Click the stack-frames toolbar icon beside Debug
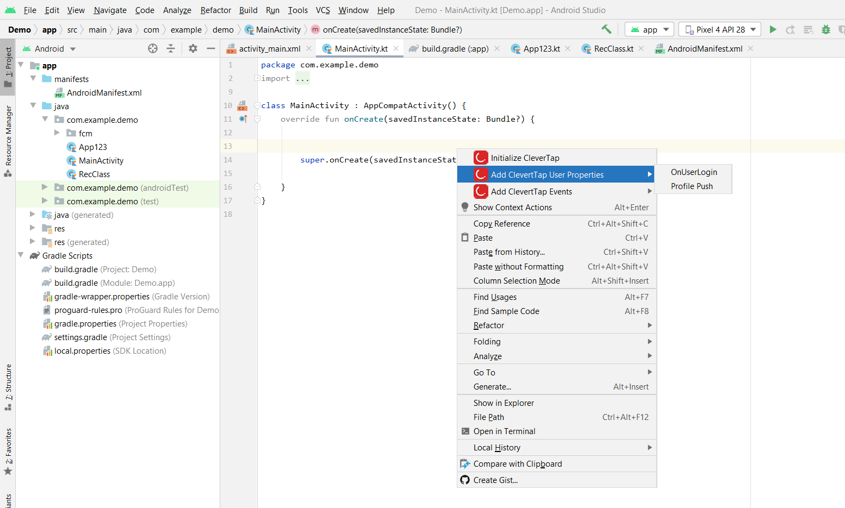The image size is (845, 508). (809, 29)
